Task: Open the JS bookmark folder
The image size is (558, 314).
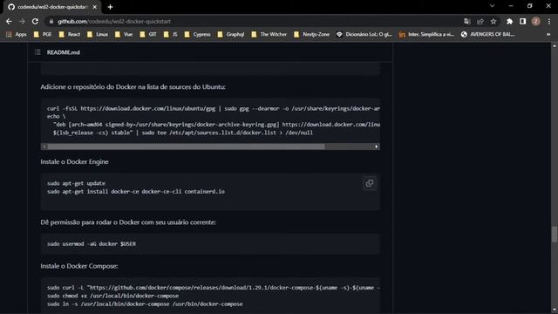Action: [x=171, y=34]
